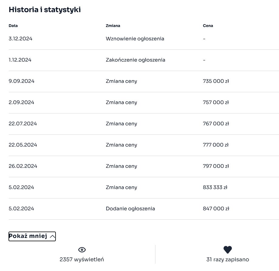This screenshot has width=279, height=271.
Task: Click the chevron arrow beside Pokaż mniej
Action: point(52,236)
